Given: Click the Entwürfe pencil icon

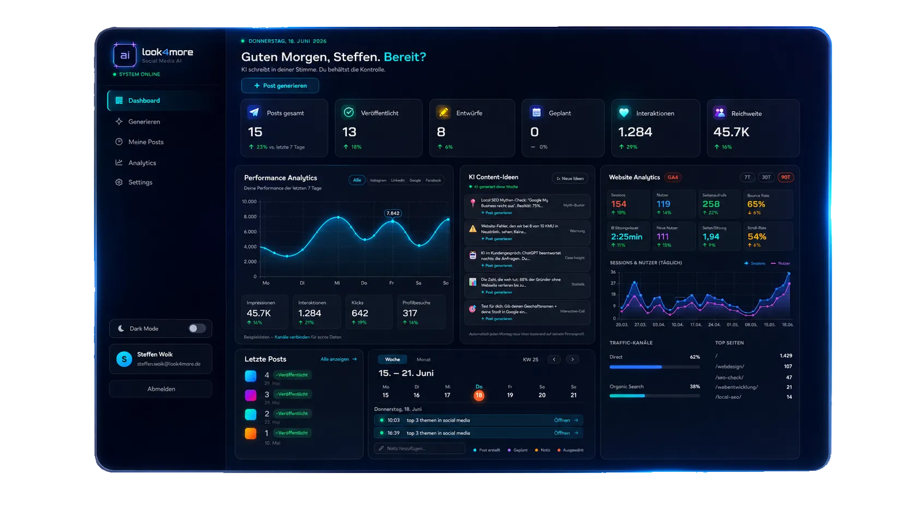Looking at the screenshot, I should pos(443,113).
